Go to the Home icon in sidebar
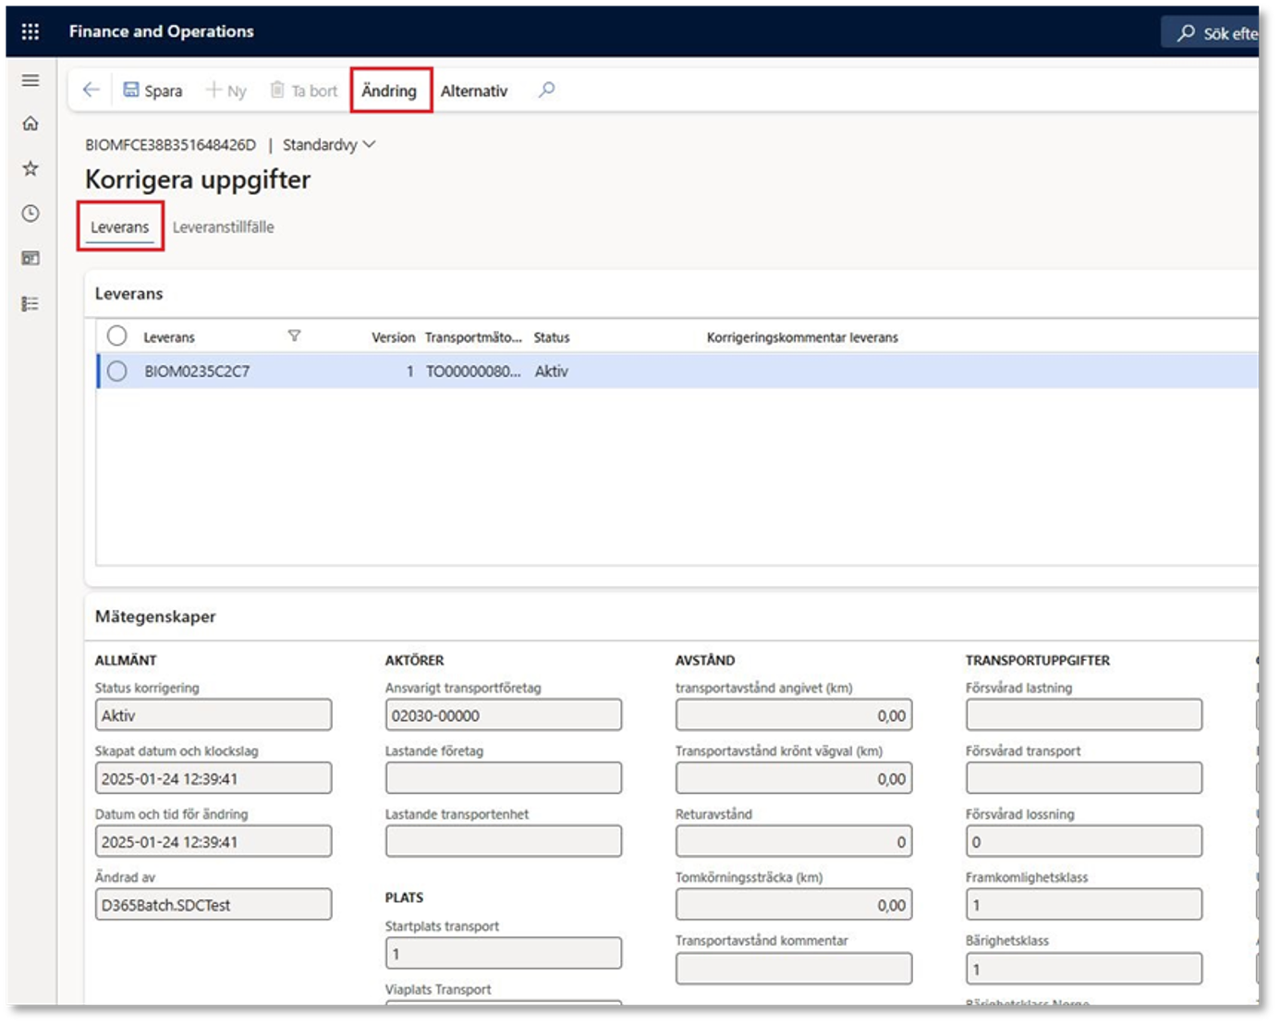 pyautogui.click(x=30, y=123)
